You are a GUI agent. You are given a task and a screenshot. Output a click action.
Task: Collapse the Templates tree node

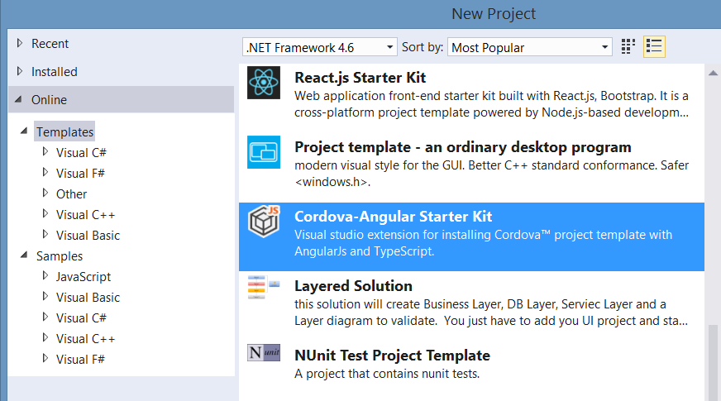pos(25,131)
